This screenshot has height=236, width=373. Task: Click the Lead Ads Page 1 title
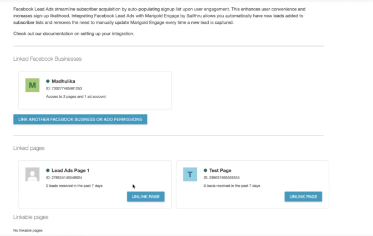(x=70, y=170)
